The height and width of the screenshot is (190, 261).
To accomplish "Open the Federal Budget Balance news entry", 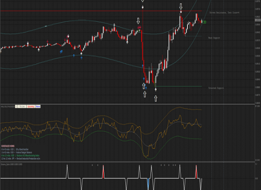I will [x=17, y=152].
